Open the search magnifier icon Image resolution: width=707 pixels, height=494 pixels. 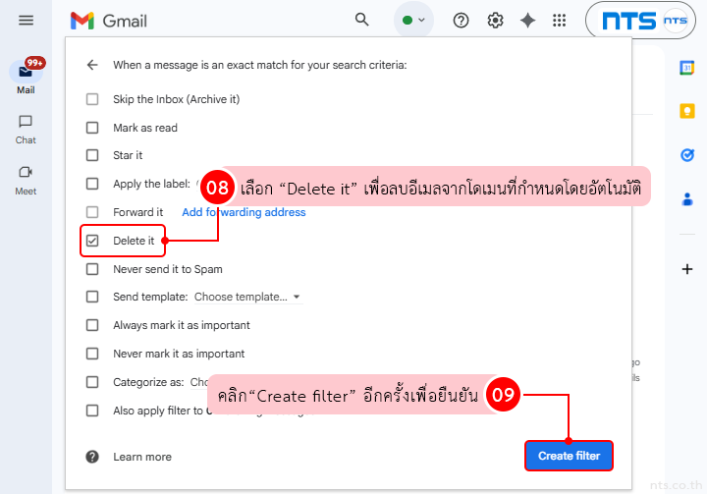[361, 20]
